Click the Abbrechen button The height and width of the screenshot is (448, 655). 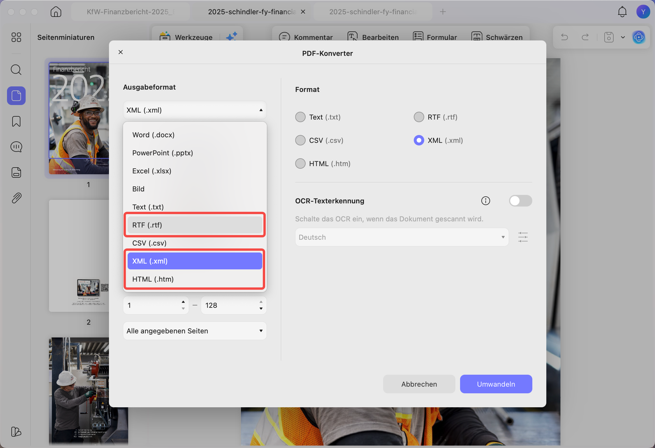(419, 384)
